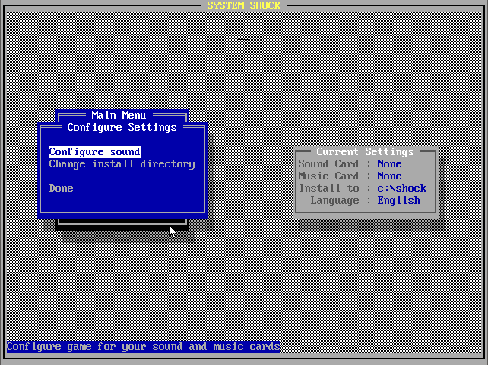
Task: Click the Configure Settings dialog title
Action: [x=122, y=128]
